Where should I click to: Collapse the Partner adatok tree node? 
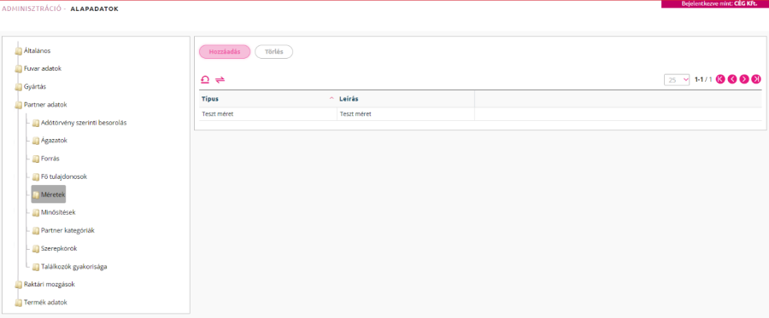(19, 105)
